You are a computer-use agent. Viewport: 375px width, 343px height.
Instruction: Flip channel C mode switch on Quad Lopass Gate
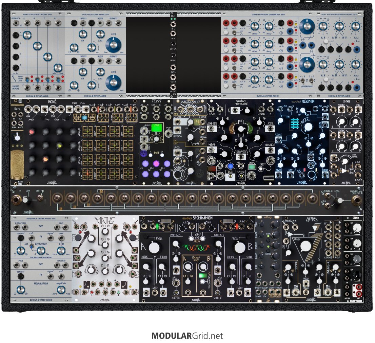pyautogui.click(x=48, y=79)
